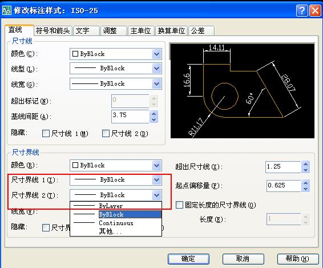The height and width of the screenshot is (268, 323).
Task: Switch to the 公差 tab
Action: point(201,31)
